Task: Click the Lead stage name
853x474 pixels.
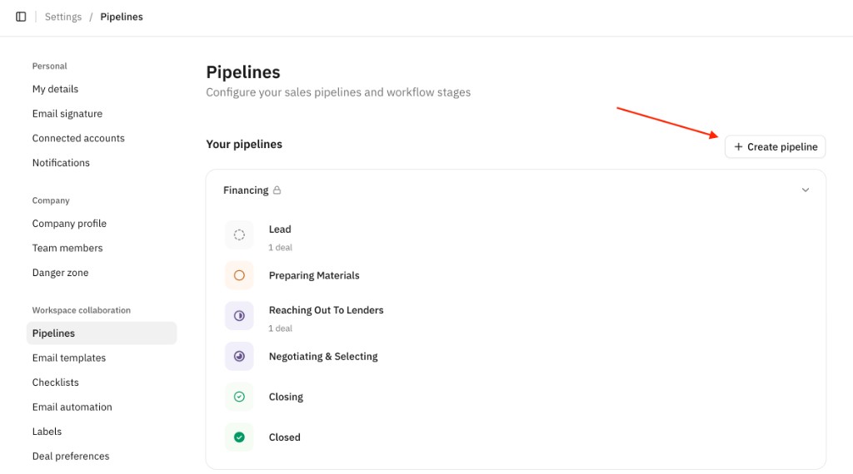Action: (x=280, y=230)
